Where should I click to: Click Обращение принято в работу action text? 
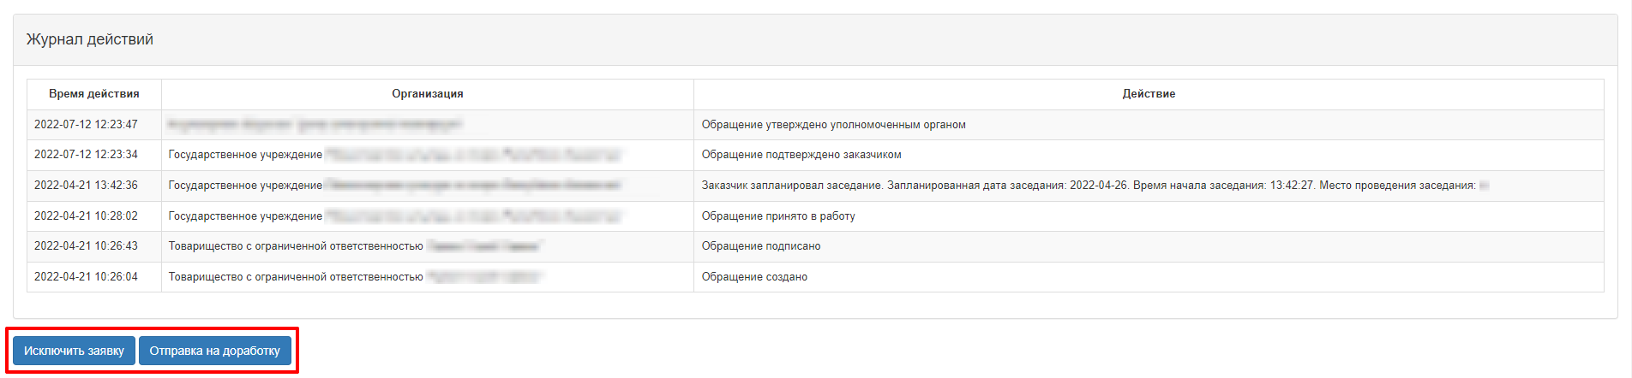pyautogui.click(x=778, y=216)
